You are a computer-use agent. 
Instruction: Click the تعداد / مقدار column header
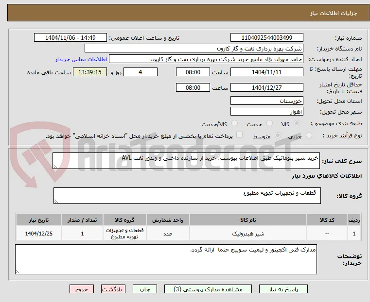(82, 220)
